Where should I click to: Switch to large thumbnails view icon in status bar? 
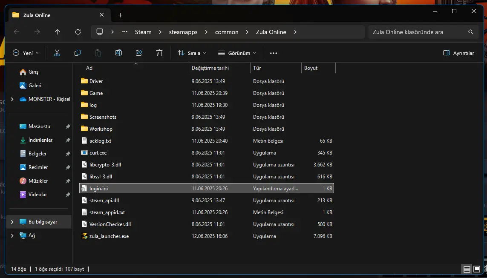pyautogui.click(x=477, y=269)
